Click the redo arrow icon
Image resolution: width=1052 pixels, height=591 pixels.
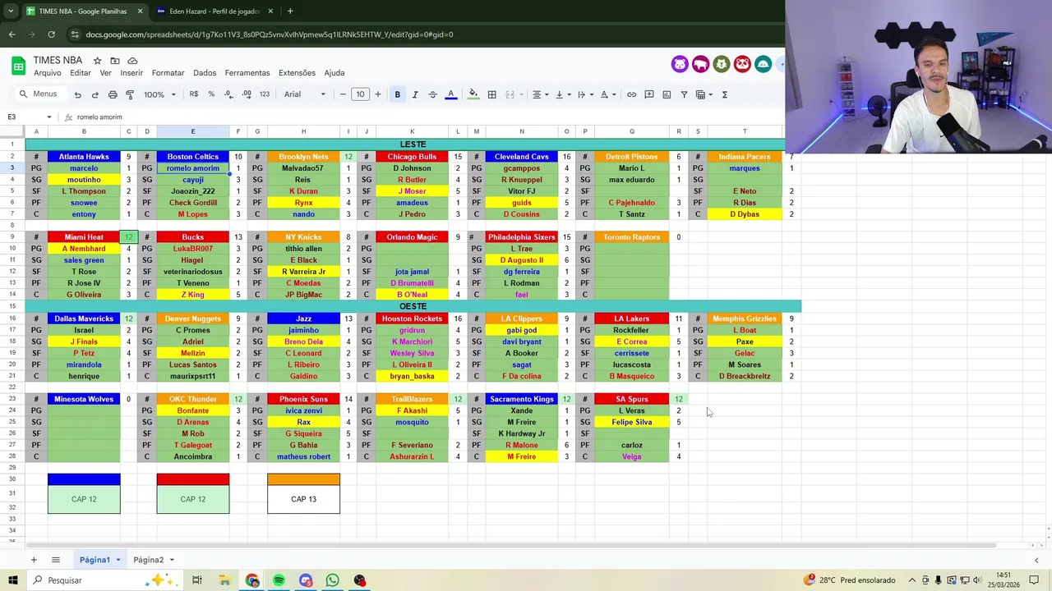point(95,94)
